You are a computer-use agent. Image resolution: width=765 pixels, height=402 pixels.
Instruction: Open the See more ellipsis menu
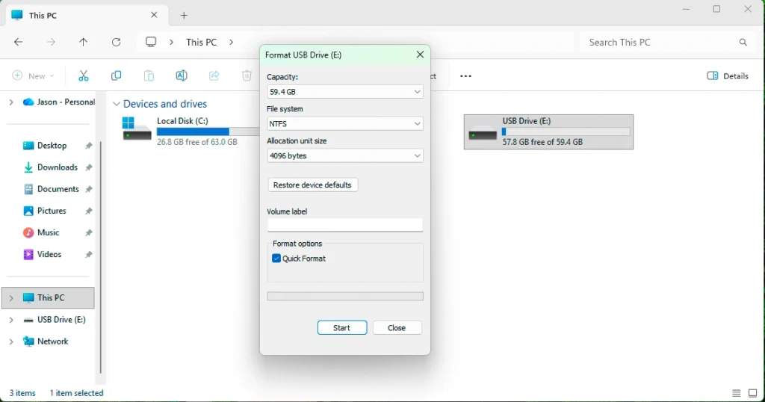[x=465, y=75]
